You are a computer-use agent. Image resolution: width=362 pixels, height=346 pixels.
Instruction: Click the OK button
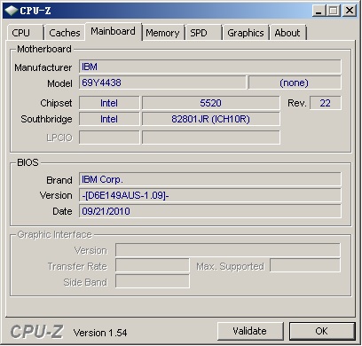(322, 331)
